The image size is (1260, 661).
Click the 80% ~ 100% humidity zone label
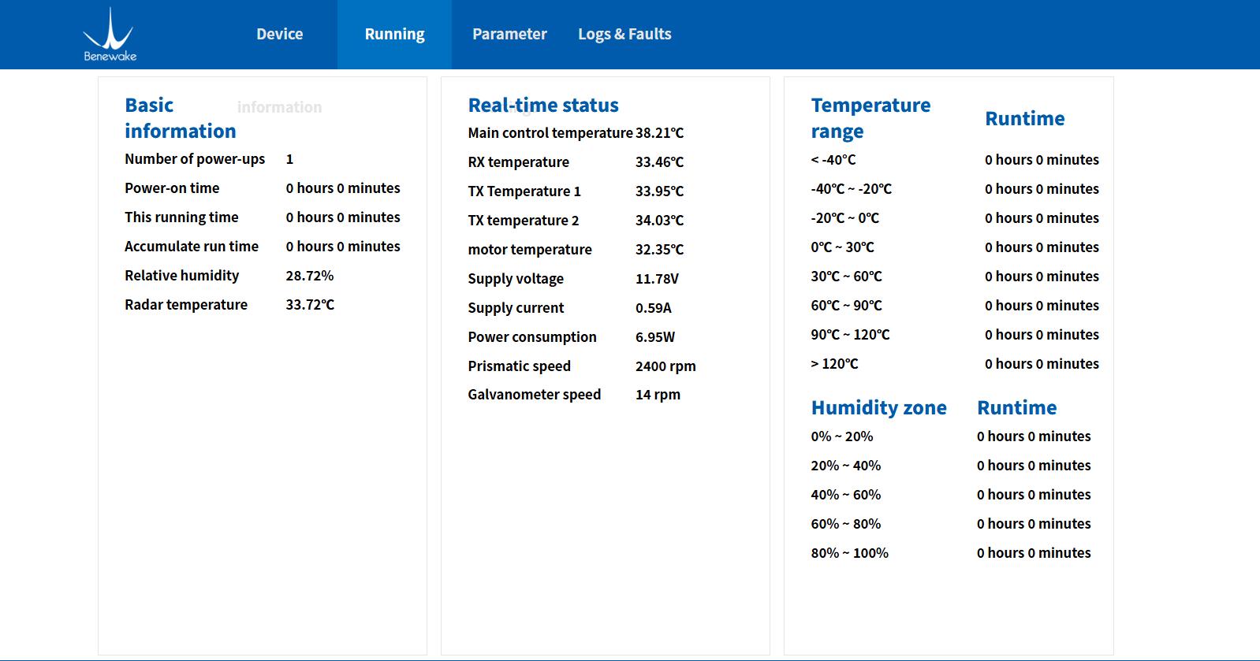[849, 553]
